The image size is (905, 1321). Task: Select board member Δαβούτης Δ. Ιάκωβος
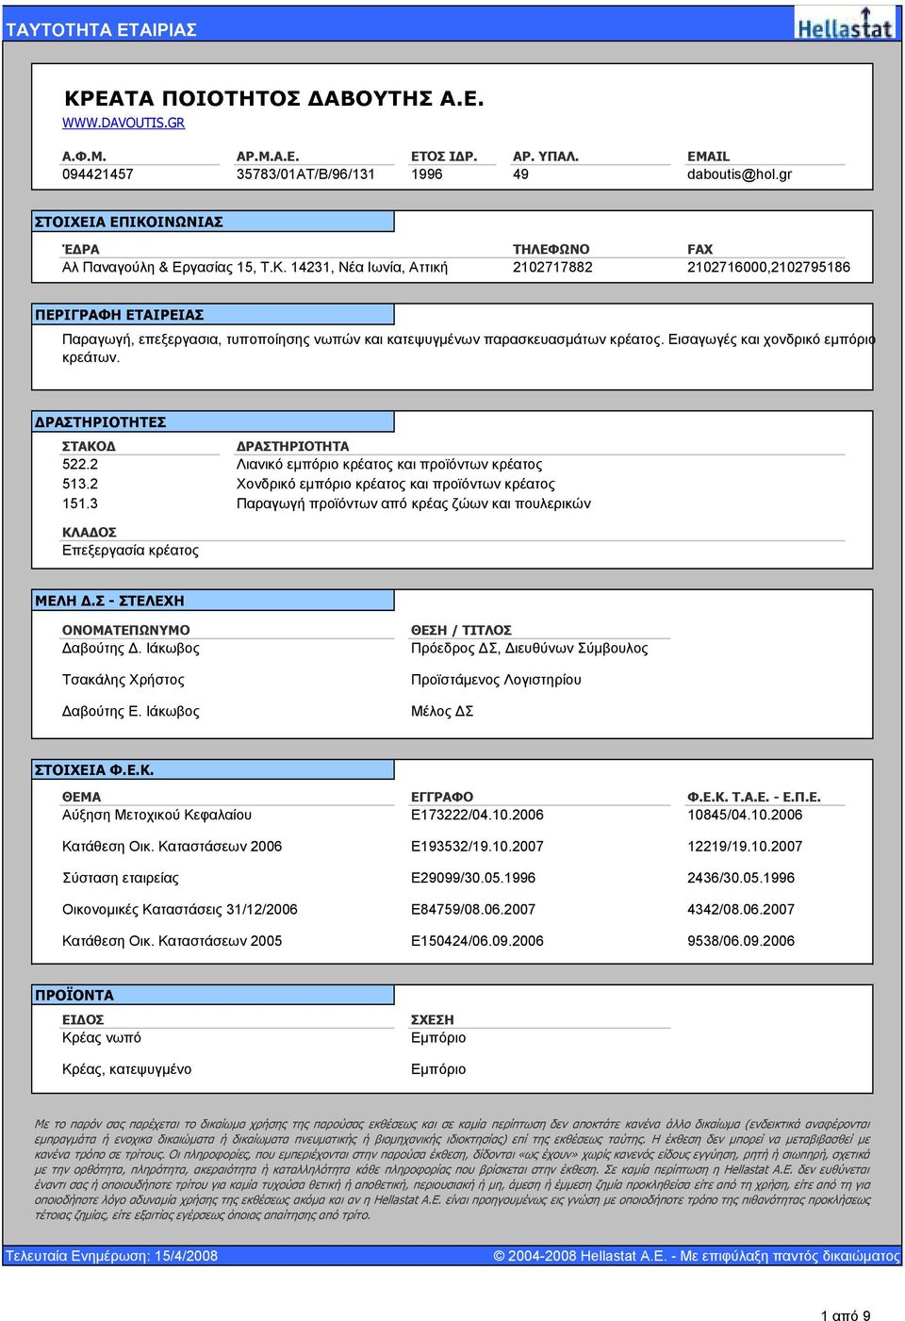tap(131, 648)
